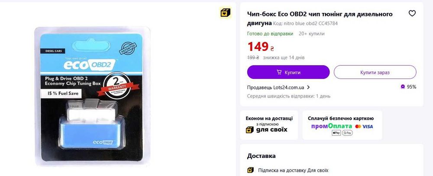Open Eco OBD2 product image
Image resolution: width=433 pixels, height=176 pixels.
92,97
